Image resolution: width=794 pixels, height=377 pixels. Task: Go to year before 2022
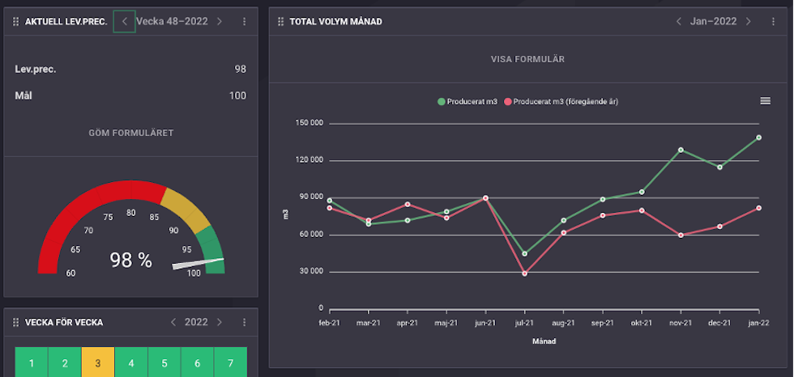[x=173, y=323]
